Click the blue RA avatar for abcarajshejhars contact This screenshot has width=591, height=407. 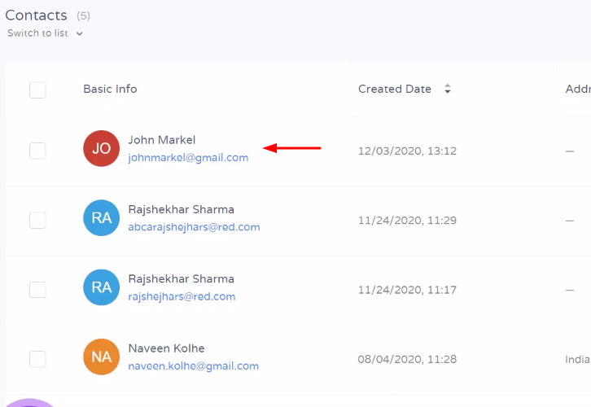coord(102,218)
